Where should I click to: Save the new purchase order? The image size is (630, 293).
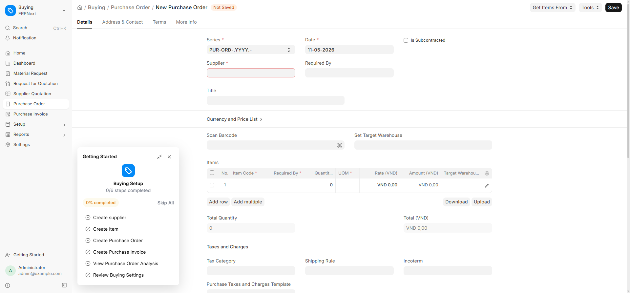(614, 8)
